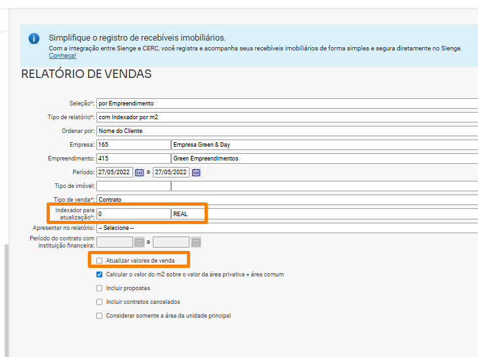478x357 pixels.
Task: Click the left vertical scrollbar
Action: coord(7,301)
